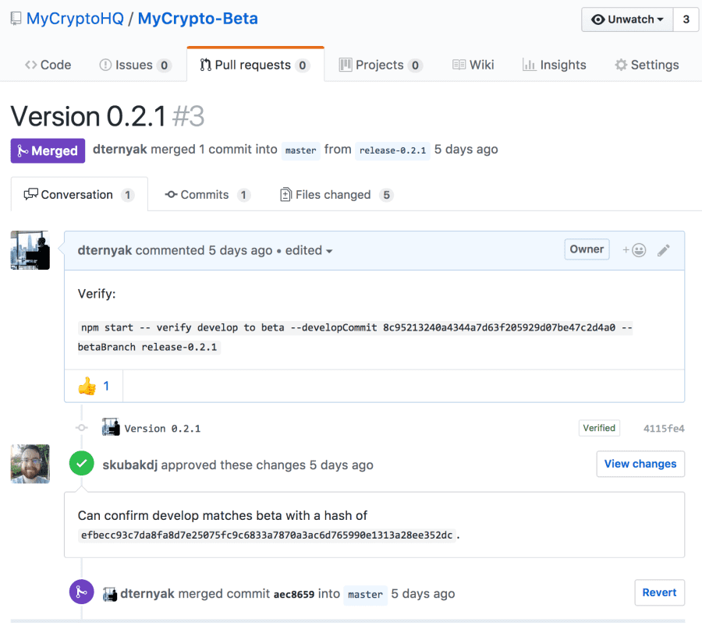The image size is (702, 629).
Task: Click the View changes button
Action: [640, 464]
